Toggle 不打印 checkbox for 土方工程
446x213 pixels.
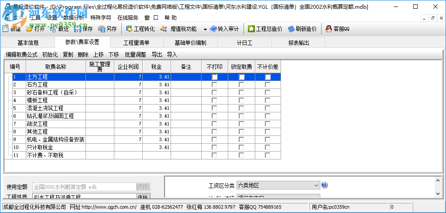point(214,77)
